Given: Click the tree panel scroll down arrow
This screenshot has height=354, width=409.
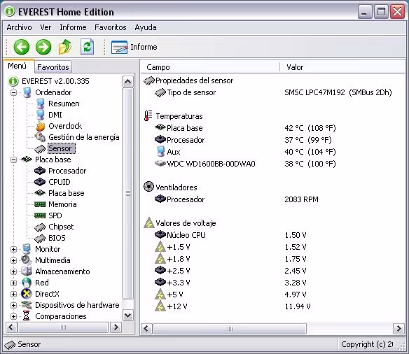Looking at the screenshot, I should click(127, 316).
